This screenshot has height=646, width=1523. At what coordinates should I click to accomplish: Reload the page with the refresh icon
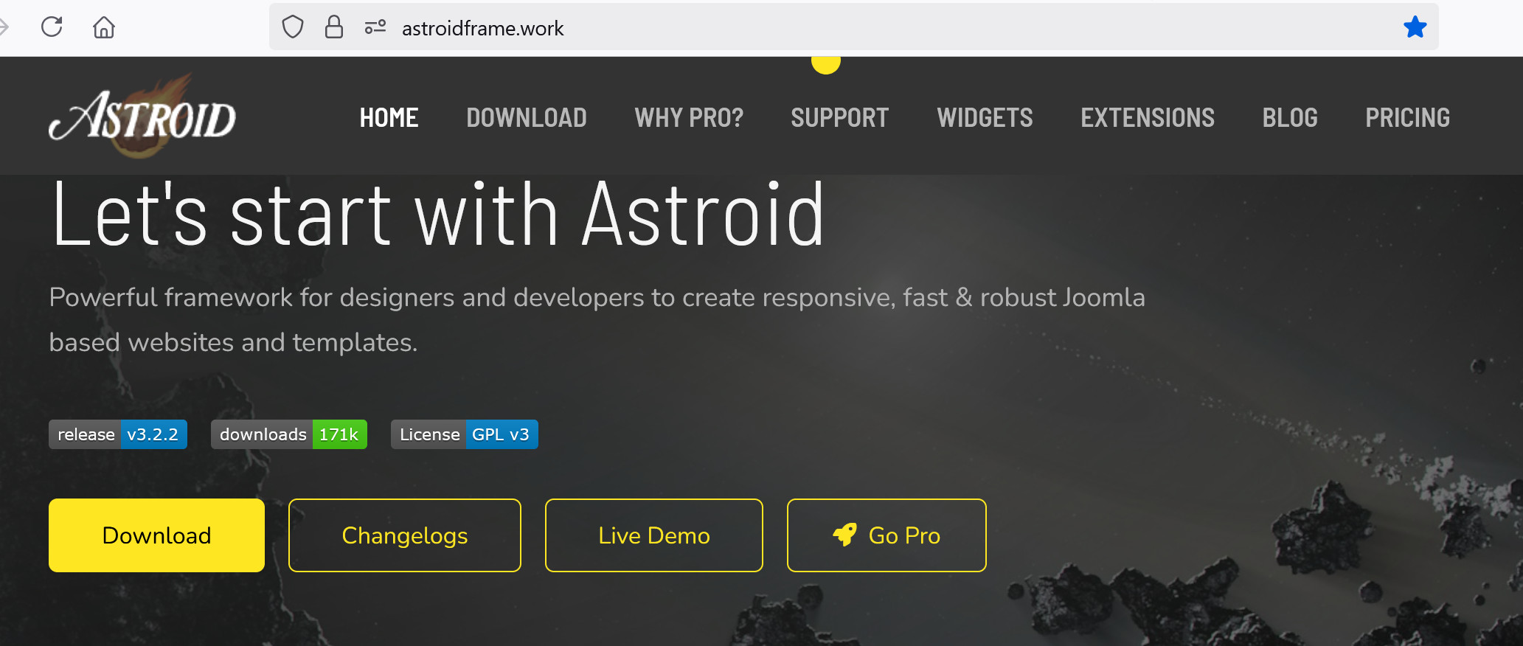[52, 27]
